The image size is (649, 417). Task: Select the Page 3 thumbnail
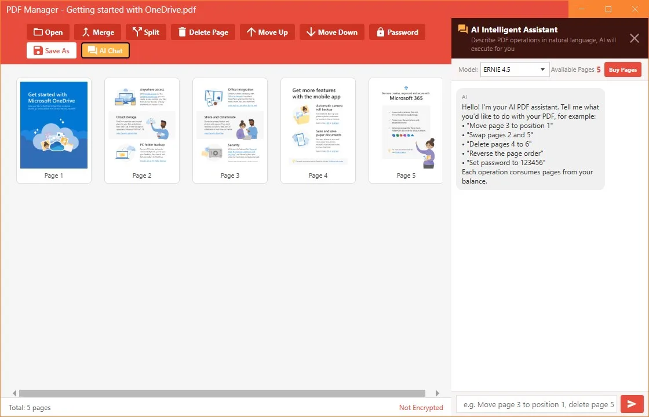point(230,131)
